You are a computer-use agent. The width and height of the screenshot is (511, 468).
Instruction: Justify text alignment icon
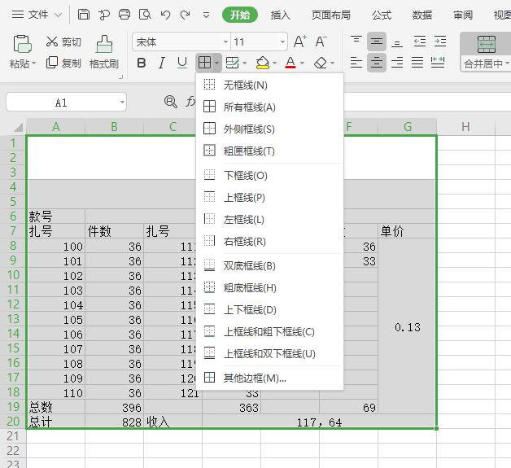pos(417,62)
